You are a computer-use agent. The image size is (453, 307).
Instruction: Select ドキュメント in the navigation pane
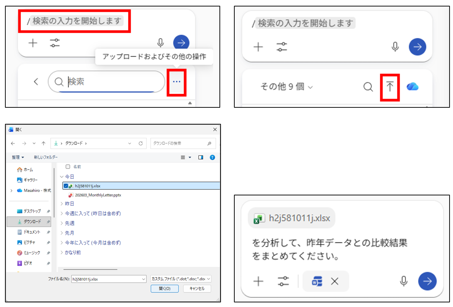click(32, 232)
